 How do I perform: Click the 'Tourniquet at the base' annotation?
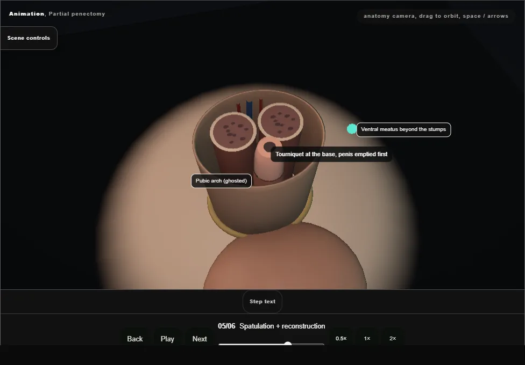click(x=331, y=154)
